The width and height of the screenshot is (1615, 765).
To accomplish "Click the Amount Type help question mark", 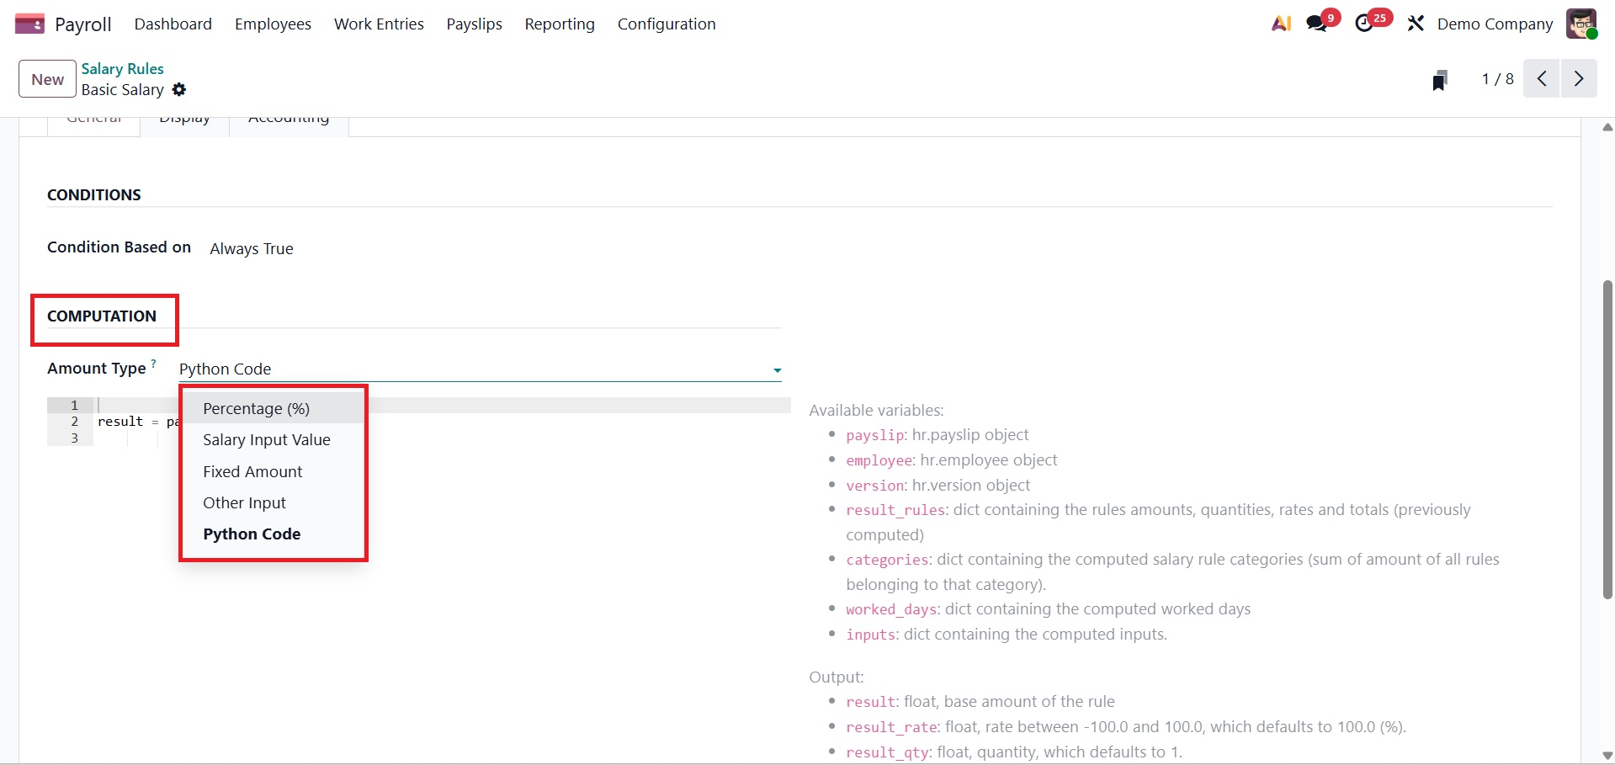I will (153, 364).
